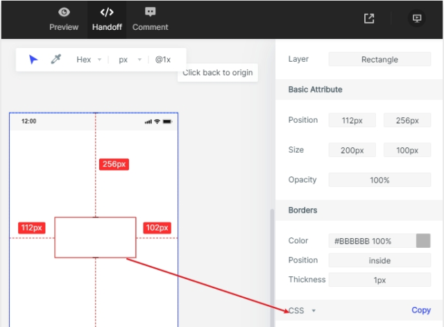Click the share external link icon
Screen dimensions: 444x327
[x=369, y=19]
